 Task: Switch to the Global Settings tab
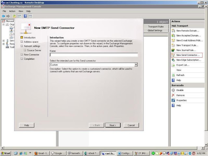coord(155,30)
